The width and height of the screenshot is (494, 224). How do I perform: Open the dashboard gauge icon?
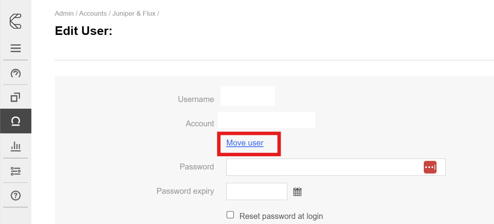(x=16, y=73)
